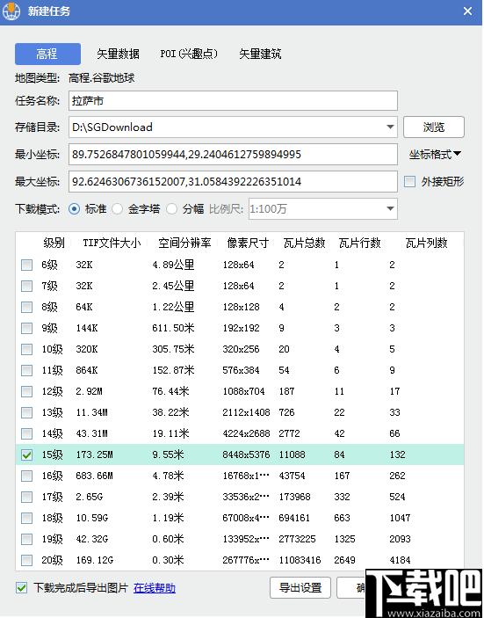Click the 空间分辨率 column header
The width and height of the screenshot is (484, 618).
pos(184,244)
